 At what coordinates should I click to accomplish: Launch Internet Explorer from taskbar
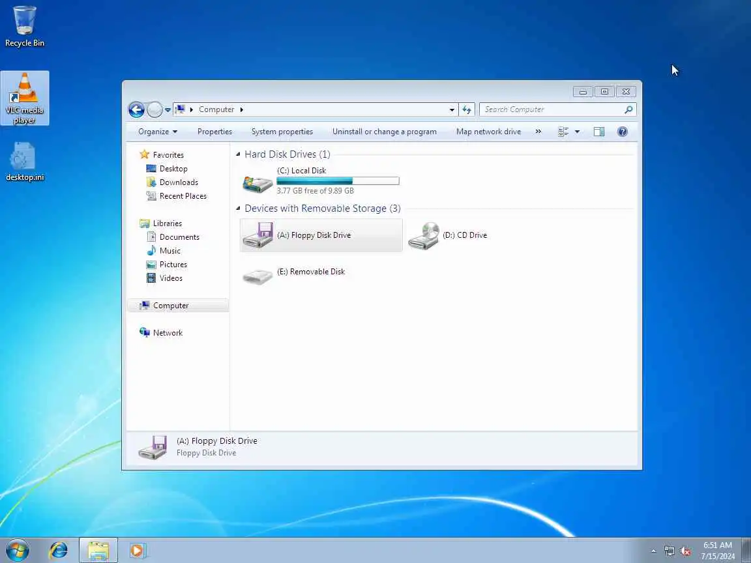(x=58, y=551)
